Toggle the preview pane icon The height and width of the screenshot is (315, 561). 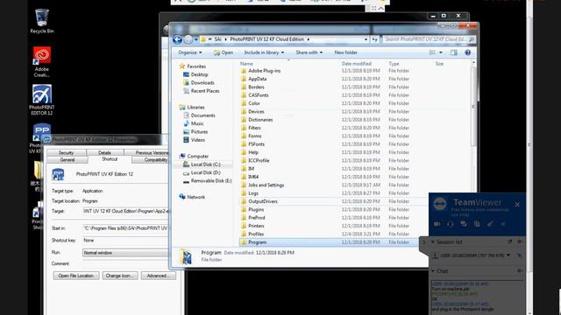(x=454, y=52)
